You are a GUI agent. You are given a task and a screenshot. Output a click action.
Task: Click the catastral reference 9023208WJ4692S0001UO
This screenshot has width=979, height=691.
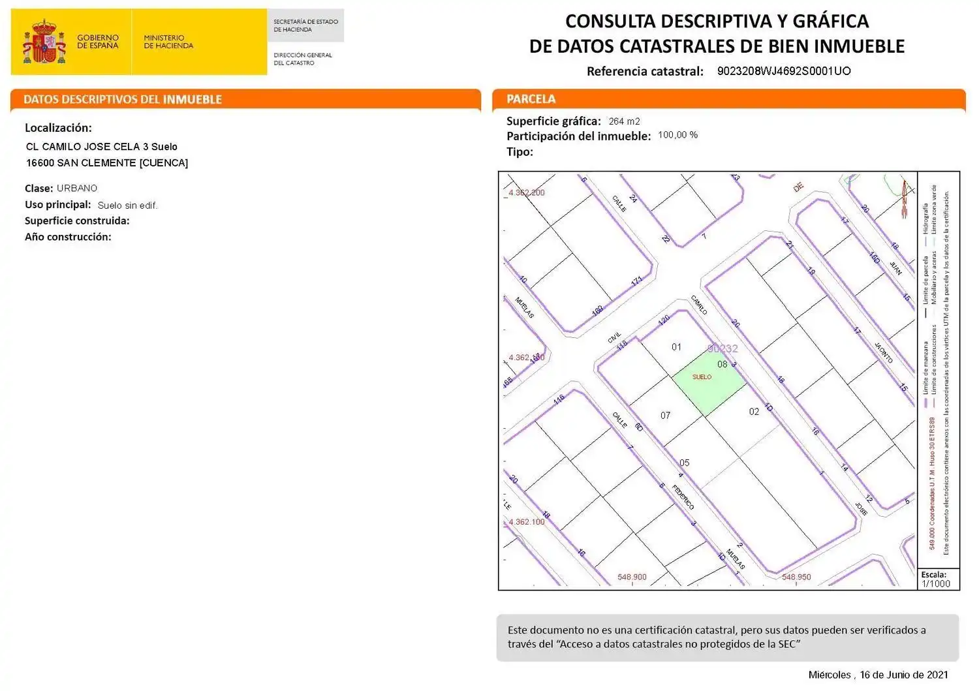point(784,71)
